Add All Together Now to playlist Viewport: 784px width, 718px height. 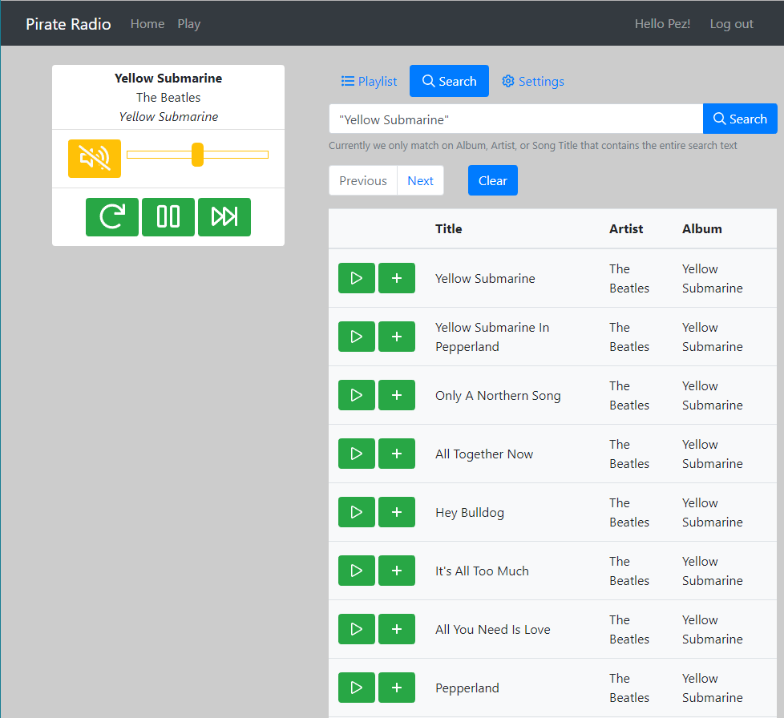(x=397, y=454)
